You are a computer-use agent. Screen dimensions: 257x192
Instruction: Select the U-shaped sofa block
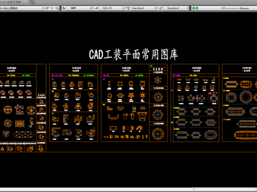pos(114,117)
